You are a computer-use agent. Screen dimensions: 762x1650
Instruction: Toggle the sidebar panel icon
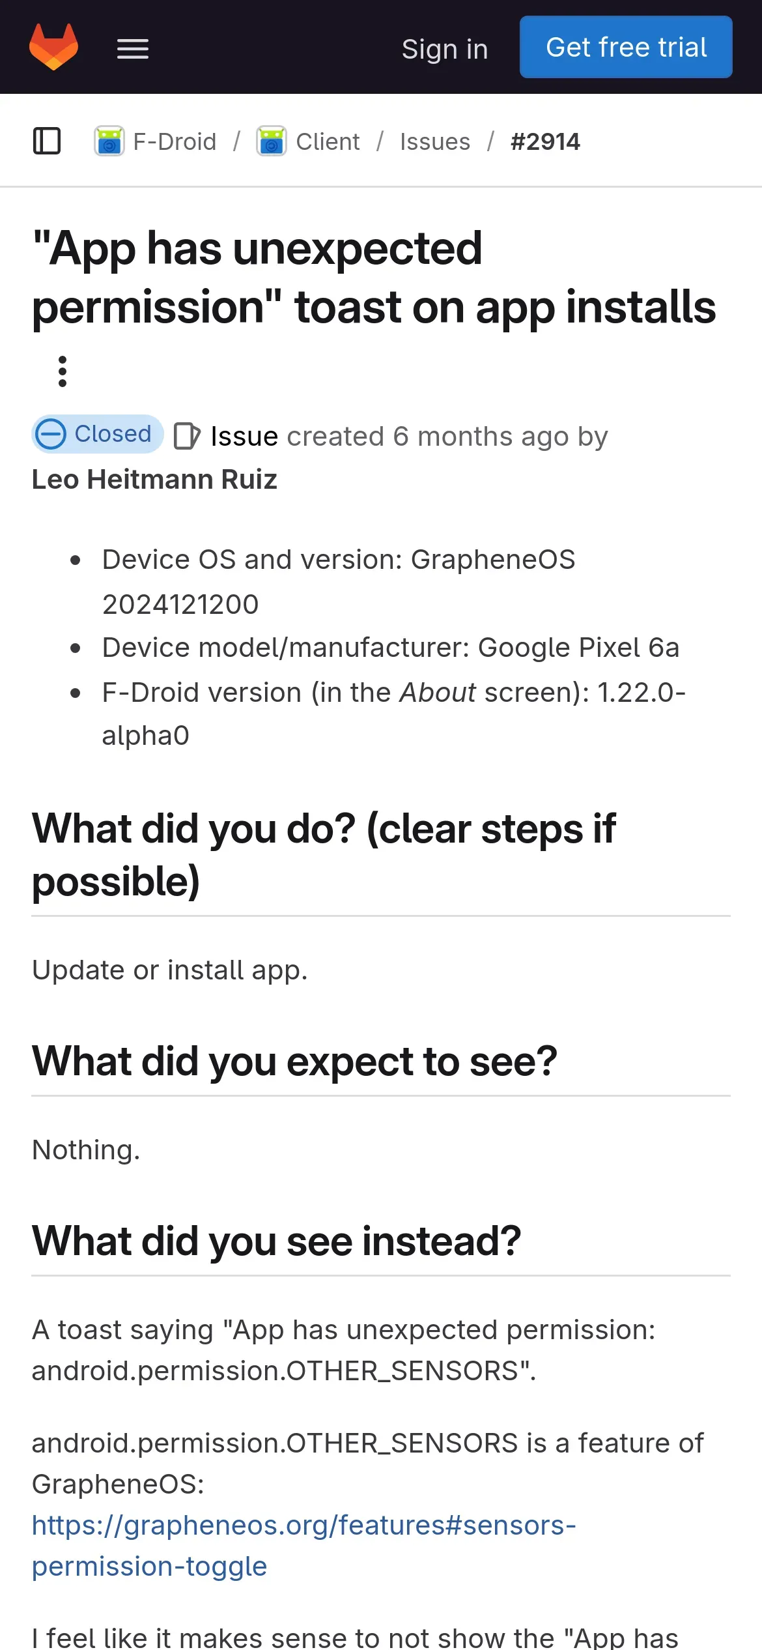tap(47, 141)
